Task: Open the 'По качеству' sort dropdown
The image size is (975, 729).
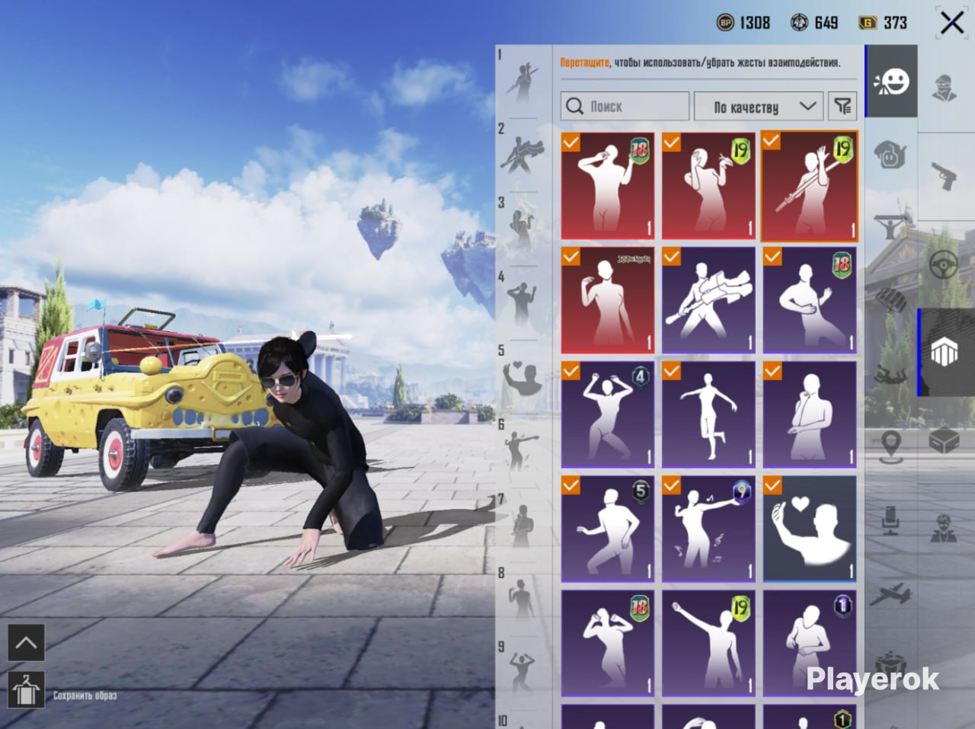Action: coord(759,107)
